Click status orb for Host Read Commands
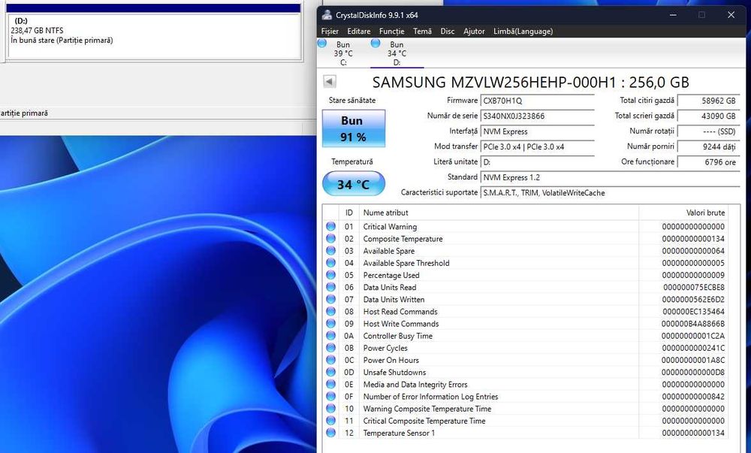Image resolution: width=751 pixels, height=453 pixels. click(x=331, y=311)
